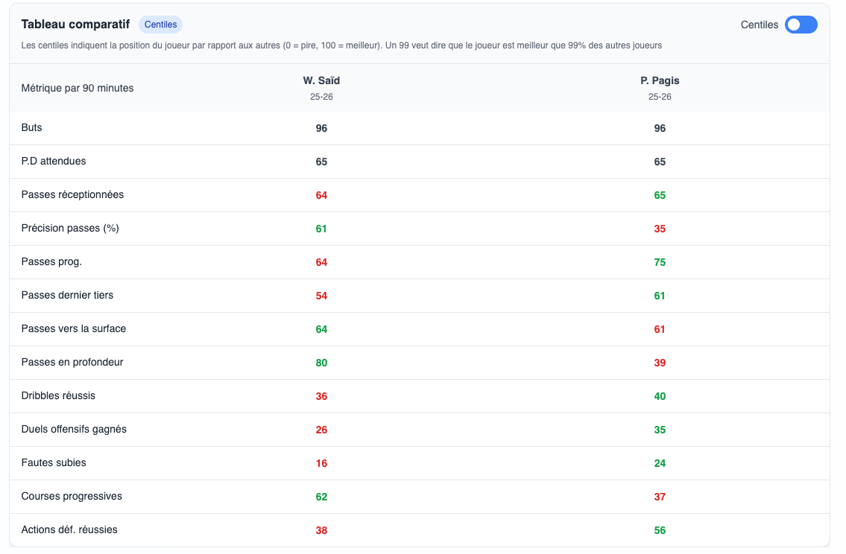Select the Passes prog. row label
Image resolution: width=846 pixels, height=554 pixels.
51,261
